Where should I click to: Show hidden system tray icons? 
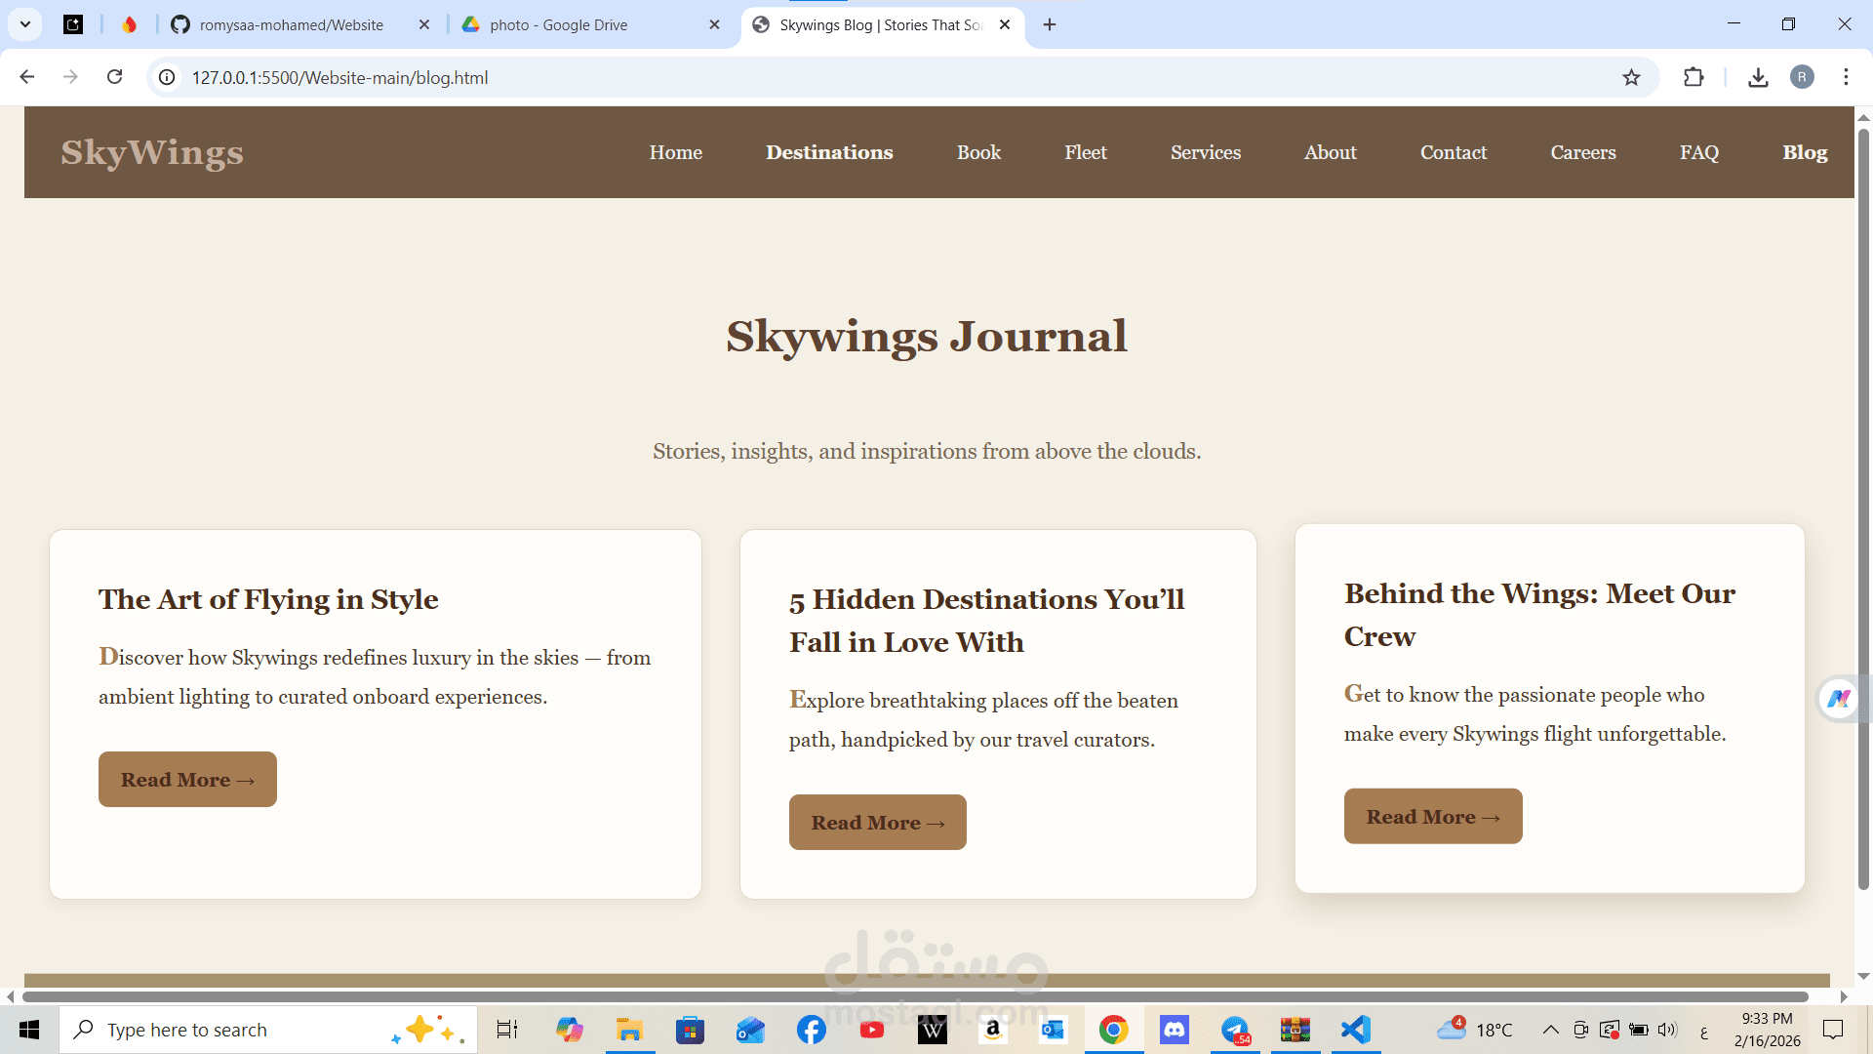1550,1030
